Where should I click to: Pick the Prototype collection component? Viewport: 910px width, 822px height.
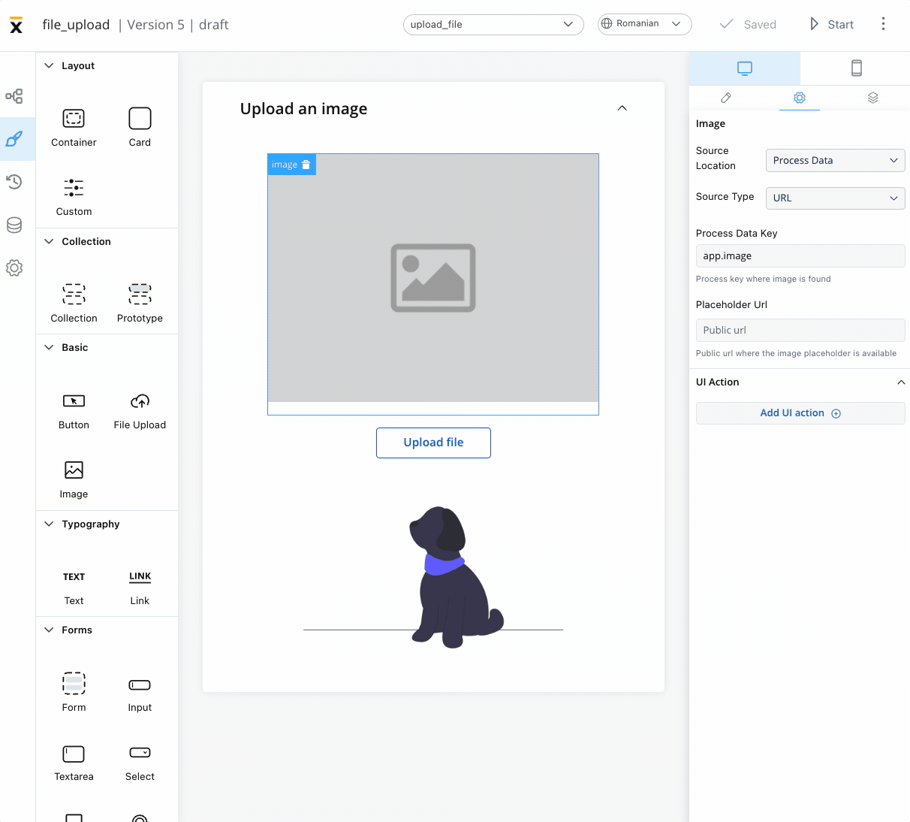[140, 303]
